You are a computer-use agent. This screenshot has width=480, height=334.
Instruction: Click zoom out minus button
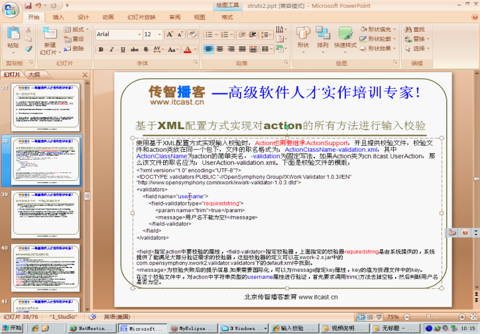pos(406,317)
